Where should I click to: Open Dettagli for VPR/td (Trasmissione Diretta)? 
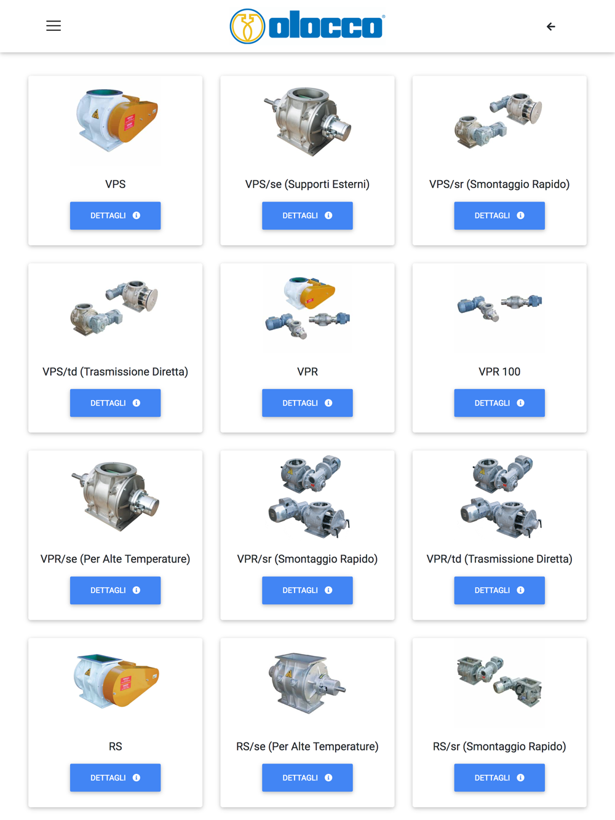(x=499, y=590)
